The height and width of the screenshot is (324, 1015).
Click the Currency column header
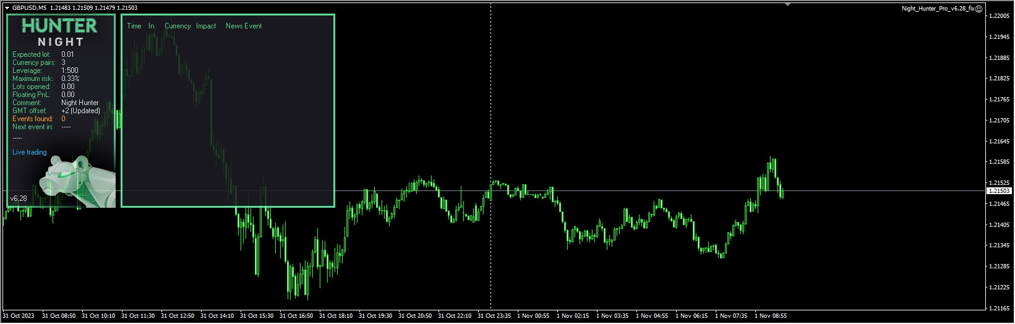click(178, 26)
